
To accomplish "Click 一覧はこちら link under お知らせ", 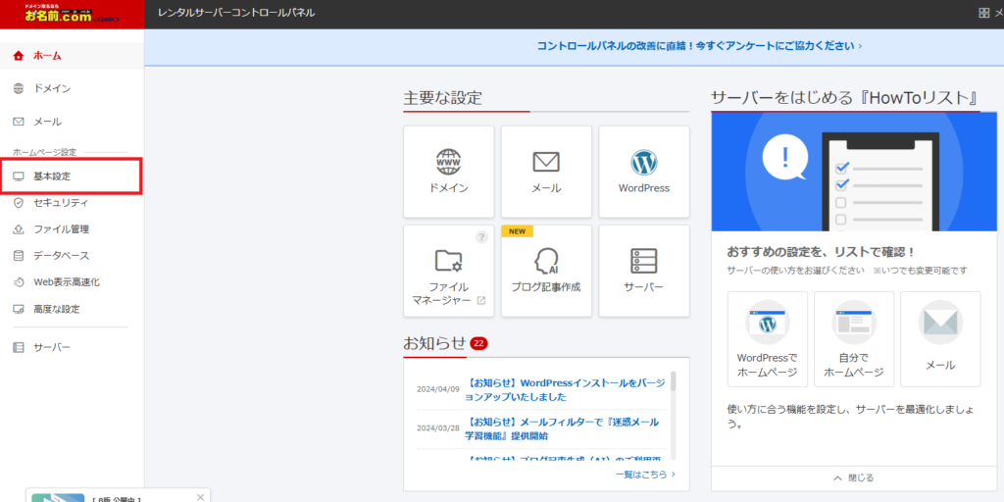I will (645, 475).
